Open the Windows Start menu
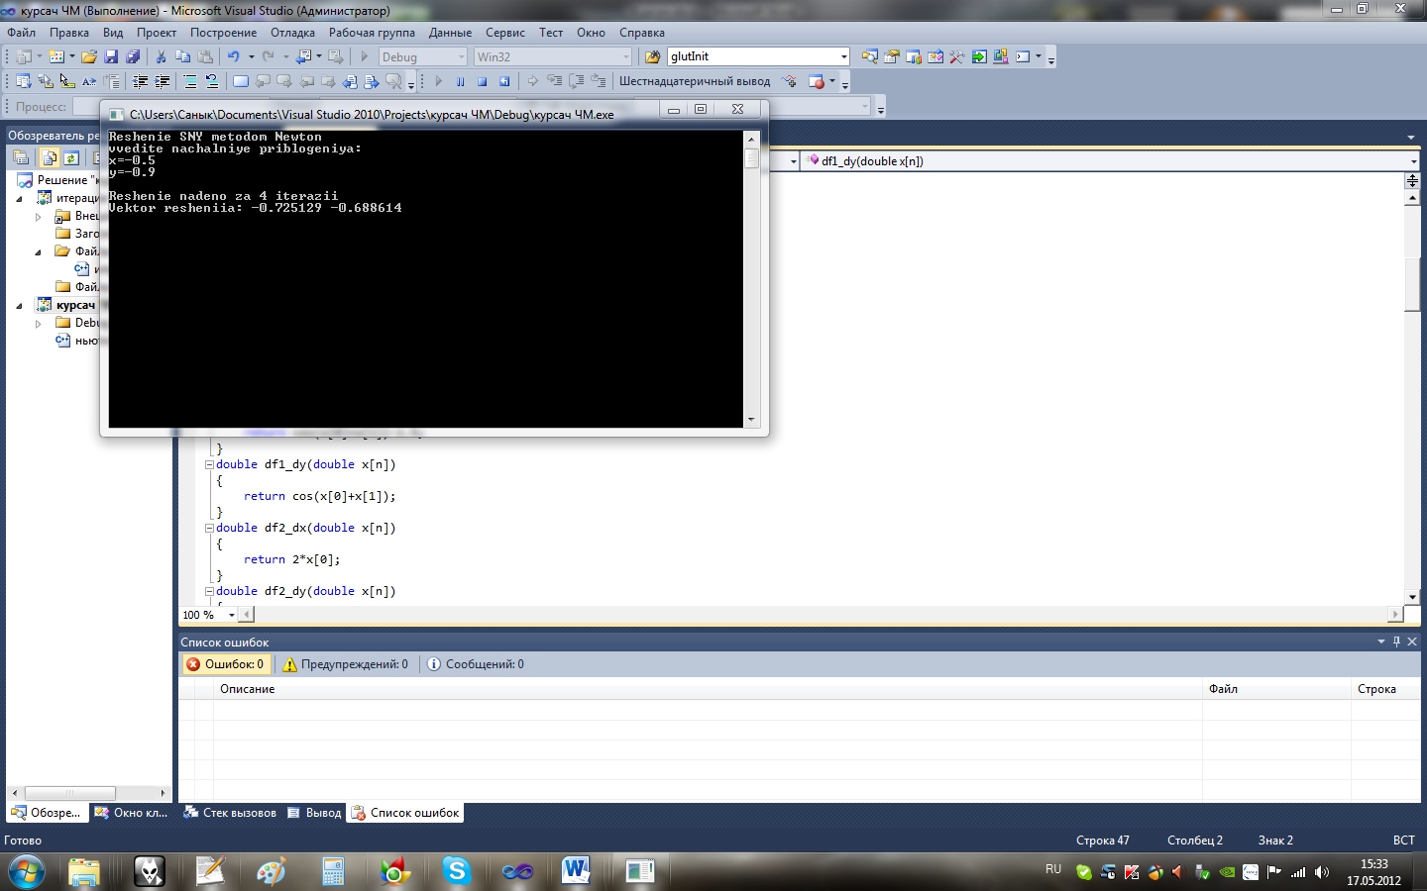The image size is (1427, 891). coord(27,871)
